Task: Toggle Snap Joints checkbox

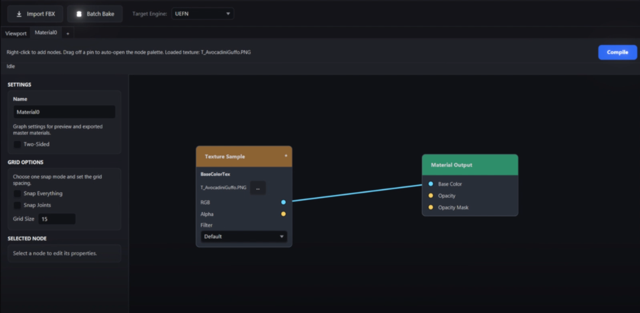Action: (x=17, y=205)
